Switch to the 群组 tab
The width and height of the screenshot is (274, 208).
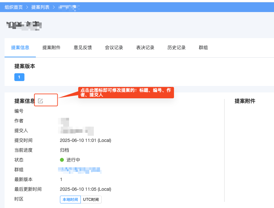[203, 48]
